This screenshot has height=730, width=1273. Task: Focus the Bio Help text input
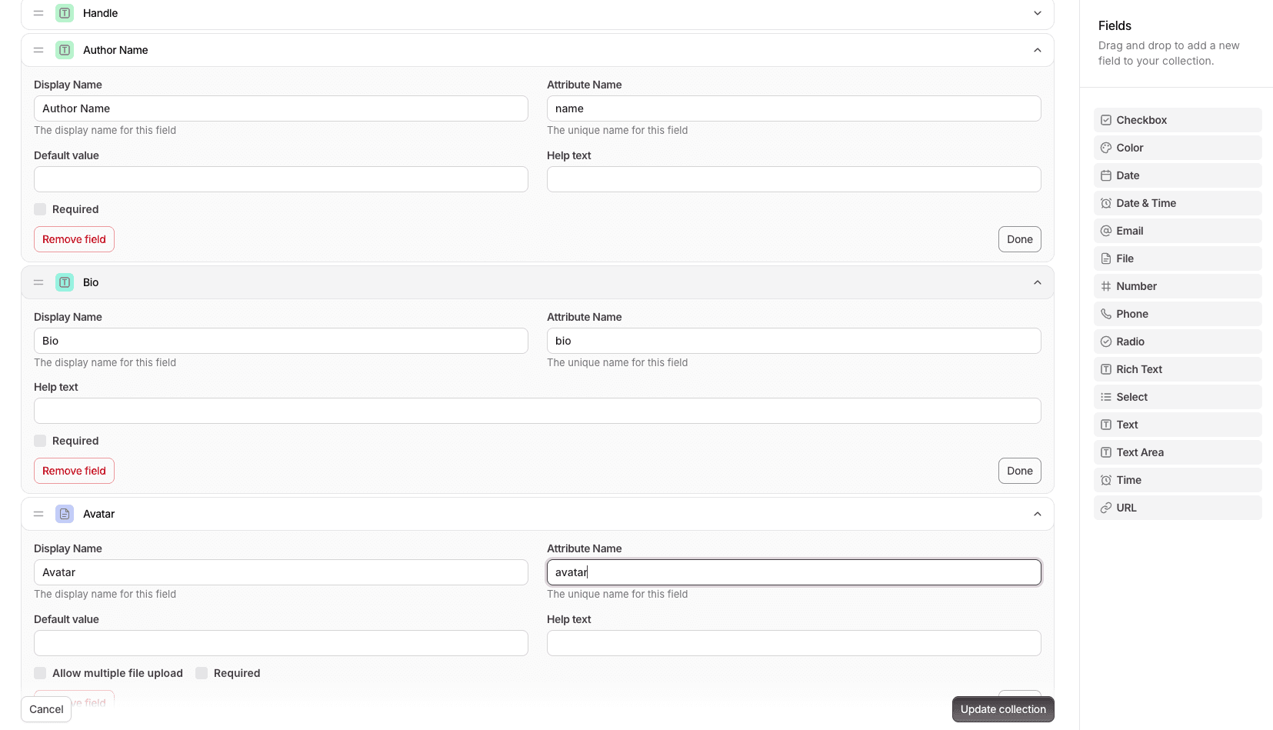click(537, 411)
